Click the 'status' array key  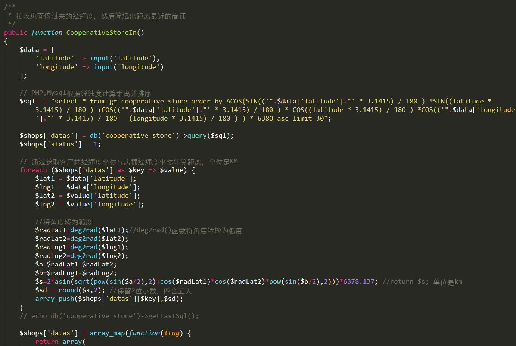[62, 144]
